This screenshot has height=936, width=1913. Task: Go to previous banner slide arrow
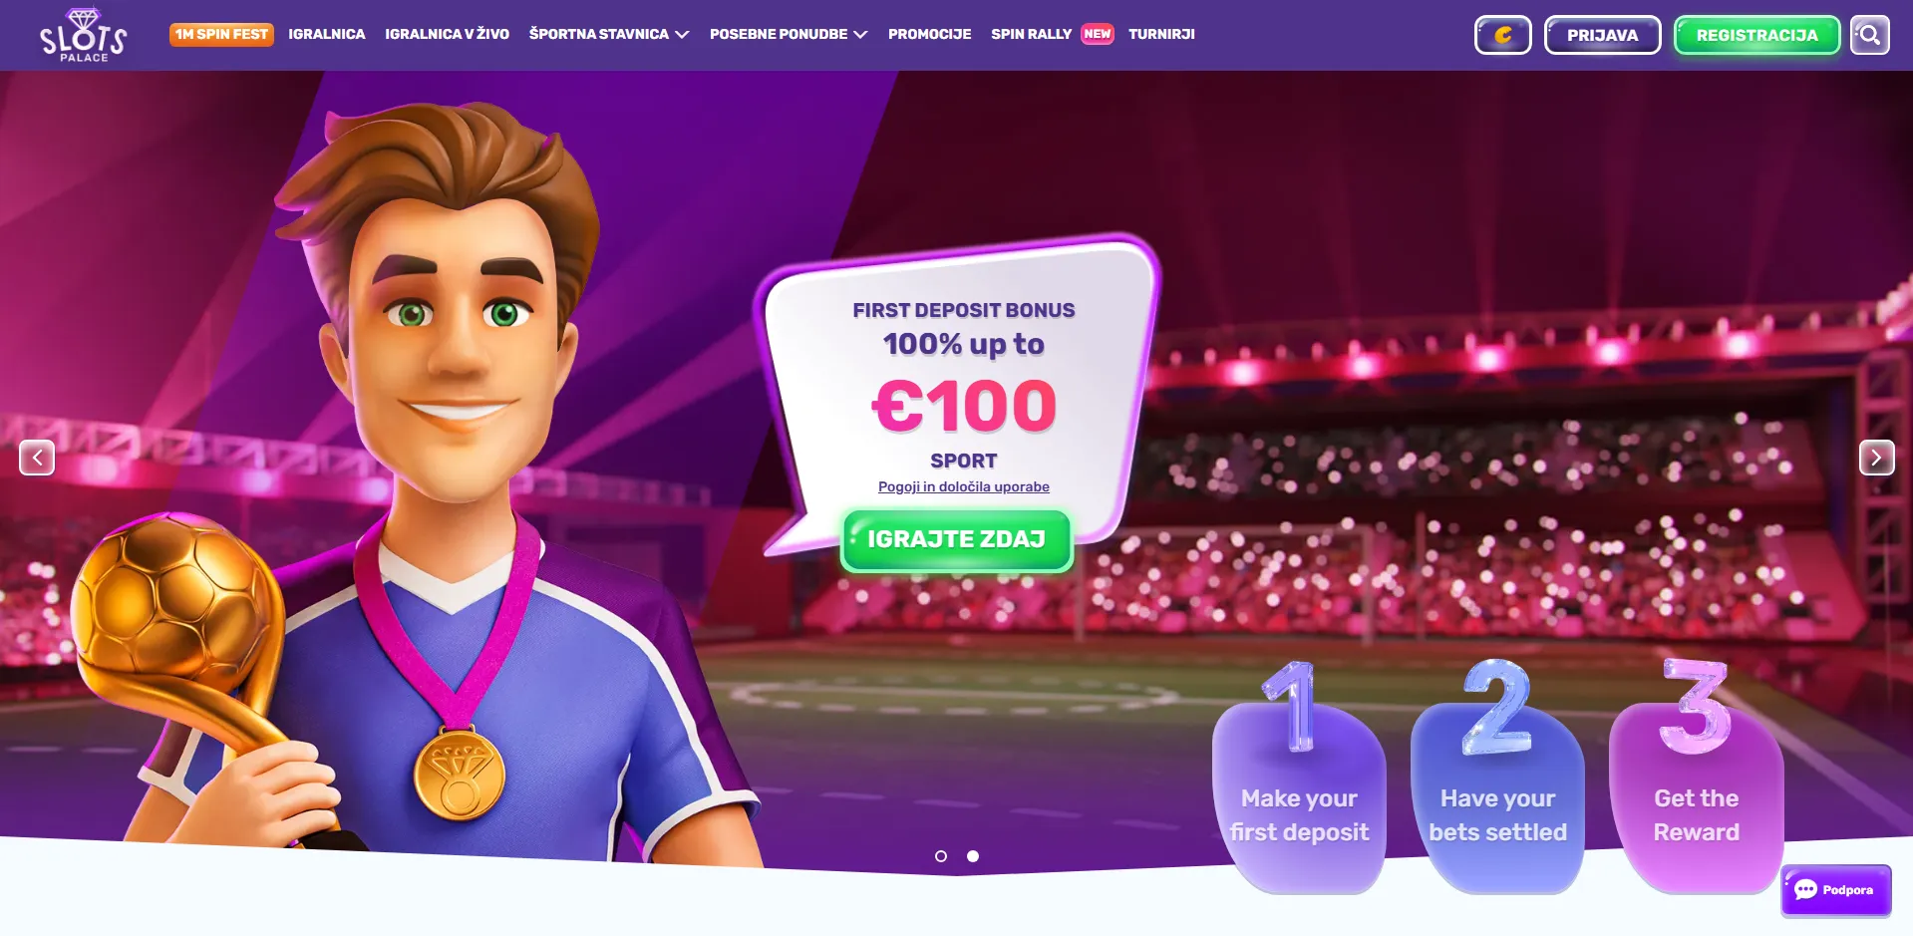pyautogui.click(x=37, y=458)
